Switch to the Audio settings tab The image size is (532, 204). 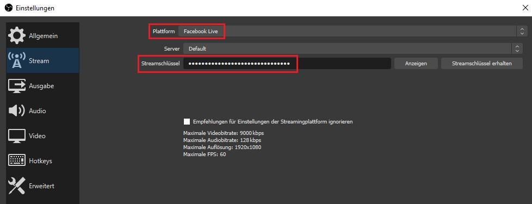[43, 110]
